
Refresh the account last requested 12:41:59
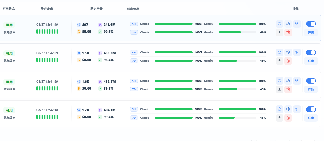(280, 81)
